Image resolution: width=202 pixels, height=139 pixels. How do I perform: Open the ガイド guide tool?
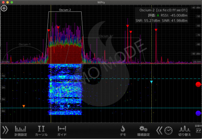pyautogui.click(x=62, y=131)
